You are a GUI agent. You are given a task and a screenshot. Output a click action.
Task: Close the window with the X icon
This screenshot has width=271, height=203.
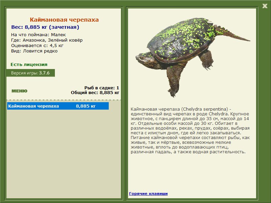[265, 6]
